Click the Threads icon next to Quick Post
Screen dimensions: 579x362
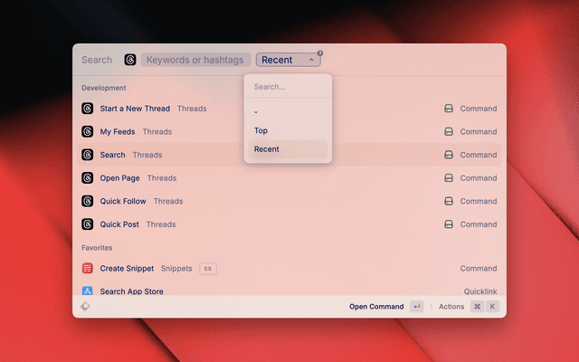coord(88,224)
